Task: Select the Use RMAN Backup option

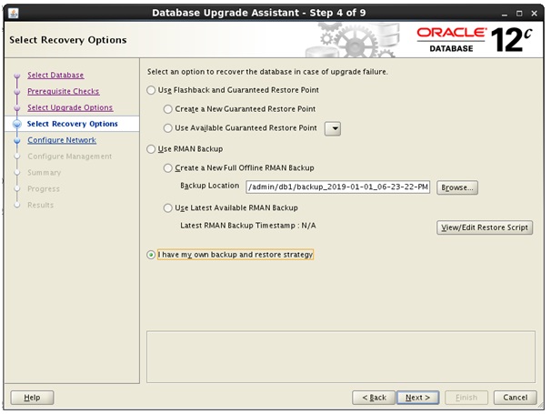Action: click(x=151, y=149)
